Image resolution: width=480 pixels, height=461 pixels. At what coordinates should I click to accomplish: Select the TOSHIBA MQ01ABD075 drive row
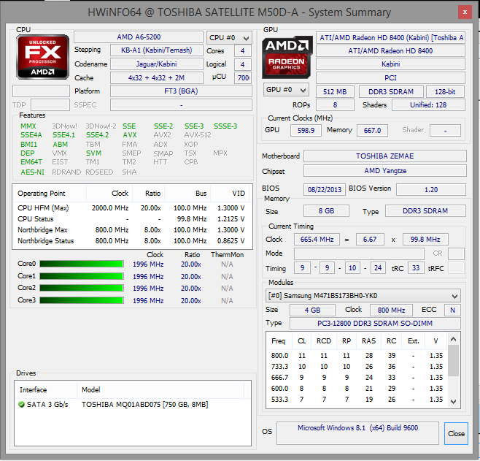133,405
